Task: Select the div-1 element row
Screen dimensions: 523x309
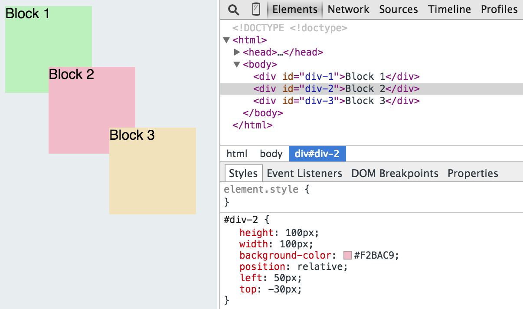Action: coord(372,77)
